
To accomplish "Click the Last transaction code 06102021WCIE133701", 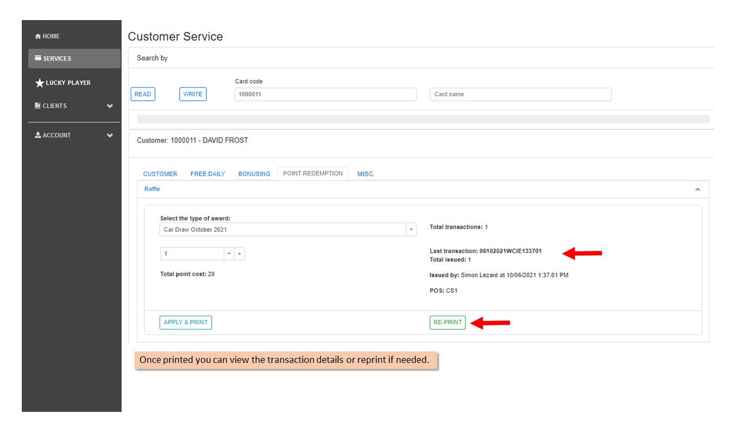I will click(x=511, y=251).
